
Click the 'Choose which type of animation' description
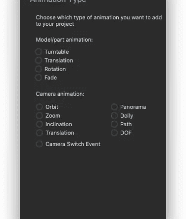coord(99,21)
